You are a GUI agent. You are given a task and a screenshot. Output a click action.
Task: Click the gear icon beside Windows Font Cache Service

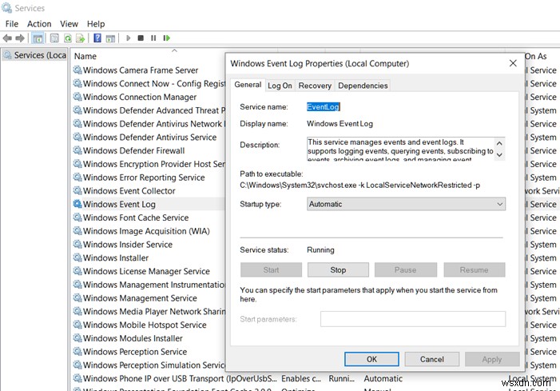(x=77, y=217)
